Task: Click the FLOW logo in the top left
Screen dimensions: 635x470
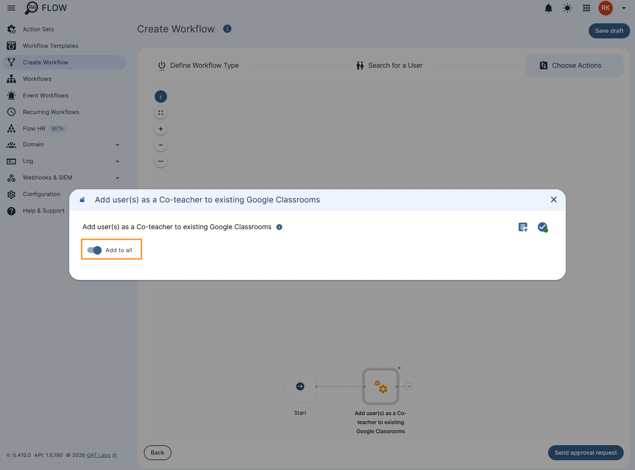Action: coord(45,8)
